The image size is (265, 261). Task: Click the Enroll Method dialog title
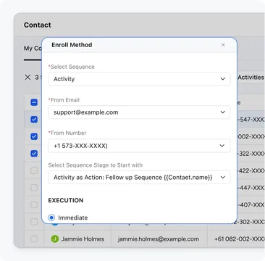point(72,45)
